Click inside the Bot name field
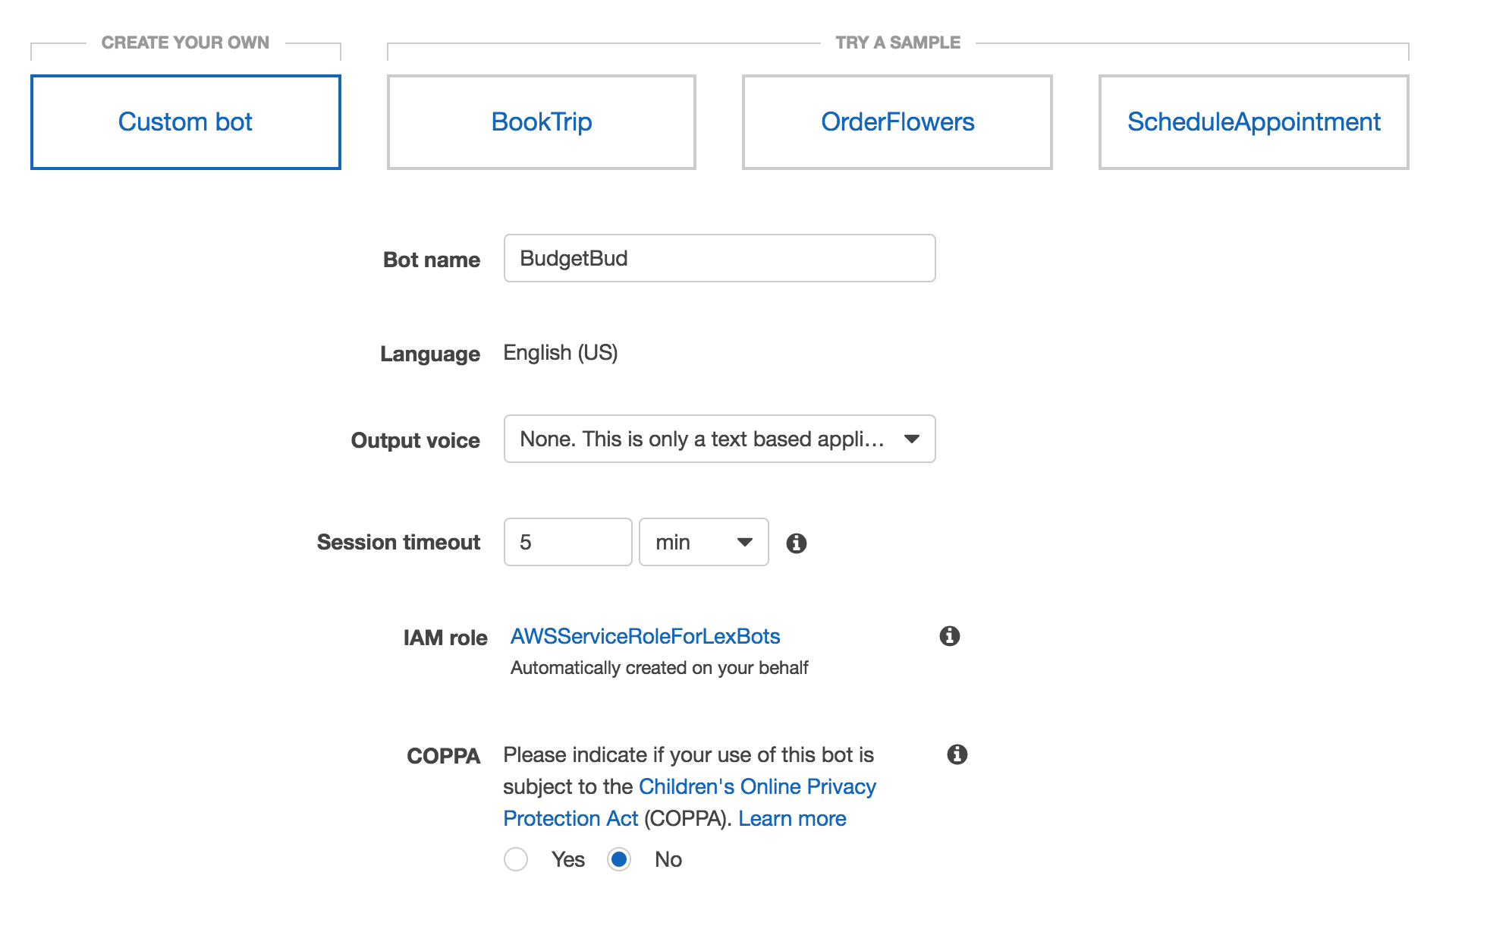The height and width of the screenshot is (926, 1490). (x=718, y=258)
